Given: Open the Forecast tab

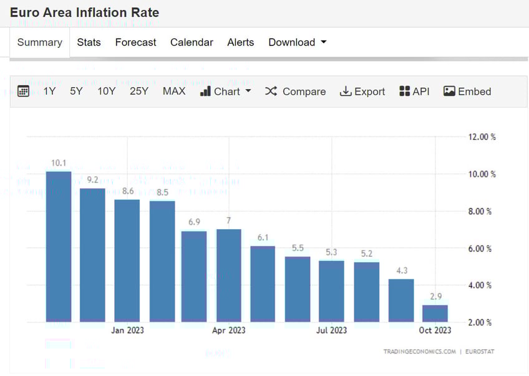Looking at the screenshot, I should pos(135,42).
